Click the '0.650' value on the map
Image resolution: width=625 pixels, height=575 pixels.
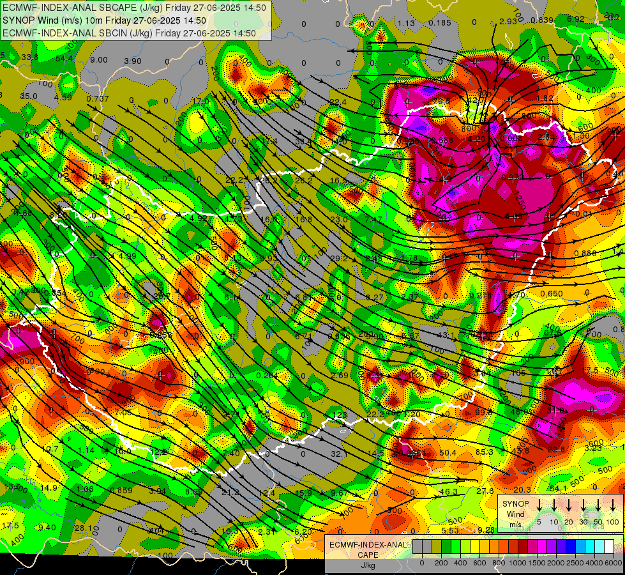tap(551, 294)
